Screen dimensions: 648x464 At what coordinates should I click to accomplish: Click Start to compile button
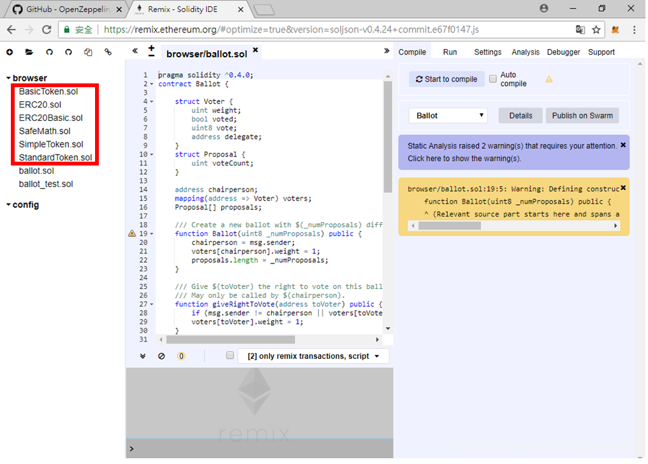tap(446, 79)
